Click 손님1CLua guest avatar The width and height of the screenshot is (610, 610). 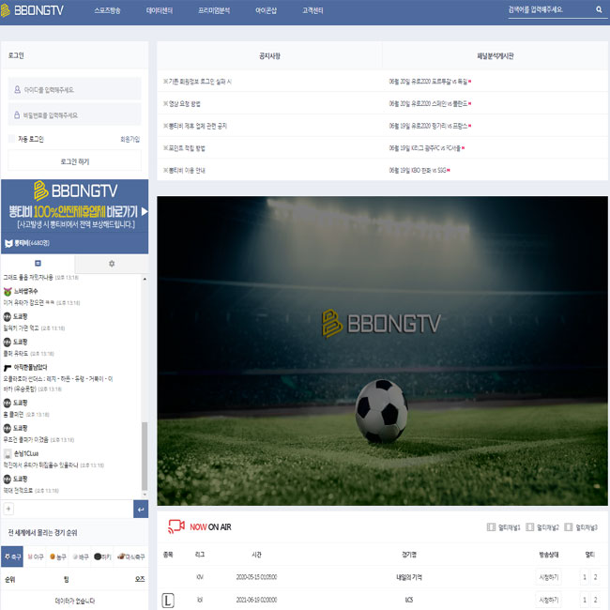coord(8,453)
